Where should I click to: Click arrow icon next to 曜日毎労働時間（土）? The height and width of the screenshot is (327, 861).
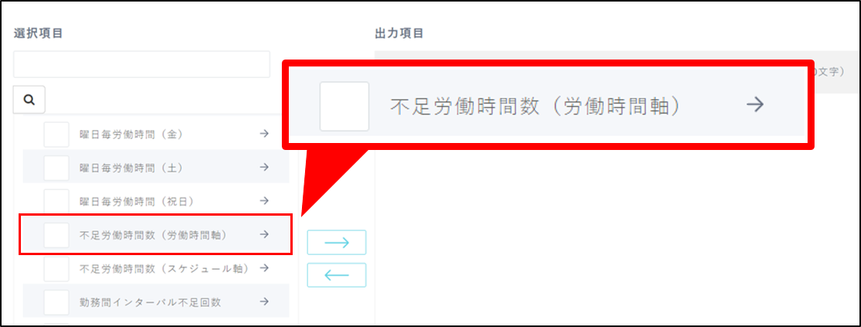click(264, 167)
